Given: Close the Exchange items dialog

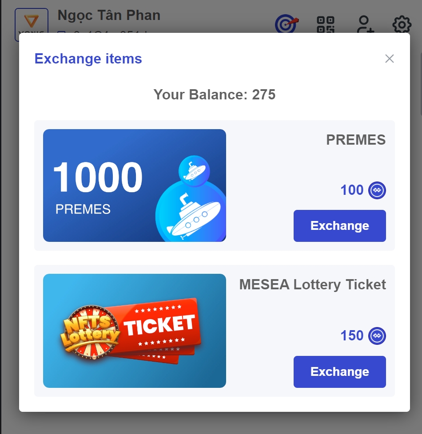Looking at the screenshot, I should point(390,59).
